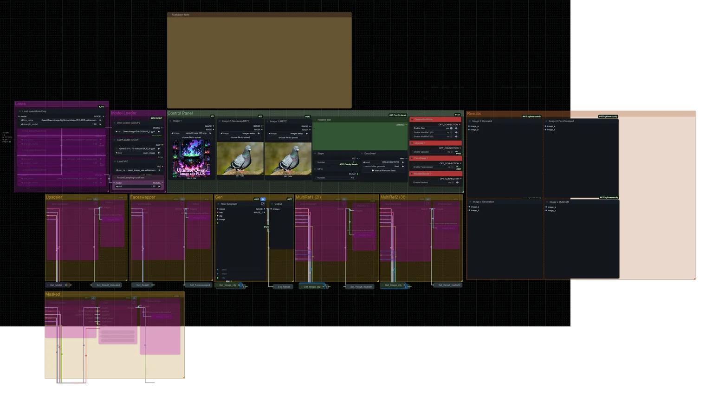Screen dimensions: 713x408
Task: Collapse the FaceSwap ? node dot
Action: pyautogui.click(x=412, y=158)
